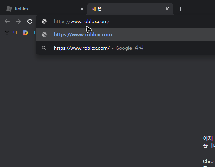The height and width of the screenshot is (167, 215).
Task: Reload the page
Action: tap(30, 21)
